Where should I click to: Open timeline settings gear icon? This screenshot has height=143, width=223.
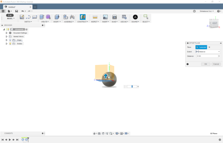220,140
